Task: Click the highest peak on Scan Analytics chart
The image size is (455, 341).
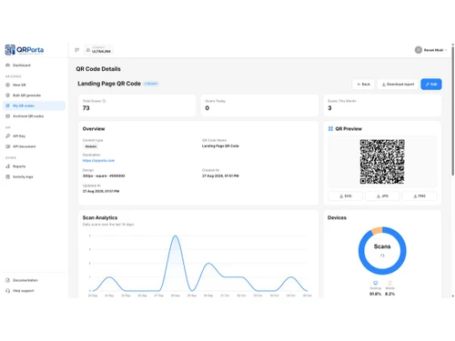Action: click(176, 236)
